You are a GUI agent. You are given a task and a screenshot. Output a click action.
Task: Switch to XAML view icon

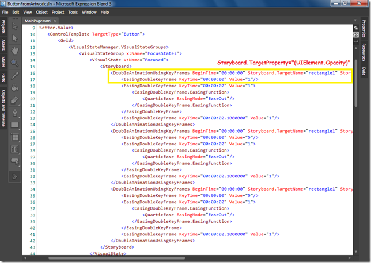pos(356,34)
